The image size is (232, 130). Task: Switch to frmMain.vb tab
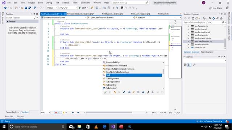pyautogui.click(x=163, y=14)
